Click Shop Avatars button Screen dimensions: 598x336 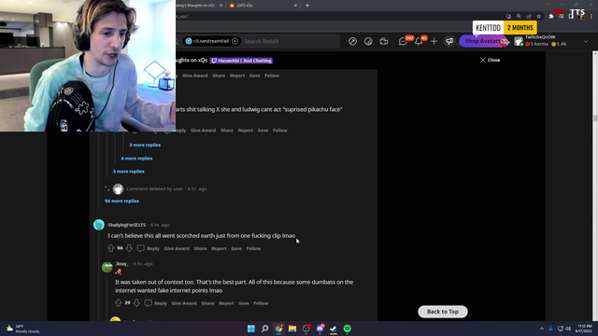(484, 41)
